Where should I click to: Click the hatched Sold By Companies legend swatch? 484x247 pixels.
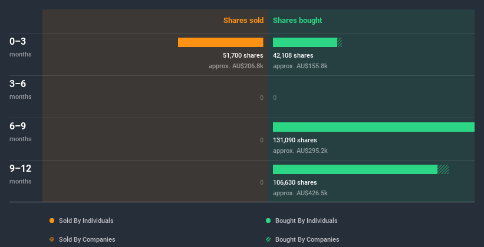click(52, 239)
